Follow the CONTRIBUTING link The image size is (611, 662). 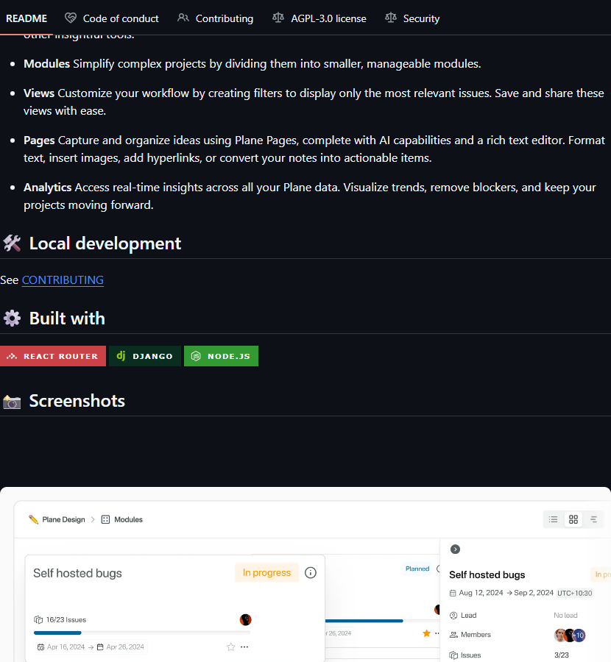(63, 280)
